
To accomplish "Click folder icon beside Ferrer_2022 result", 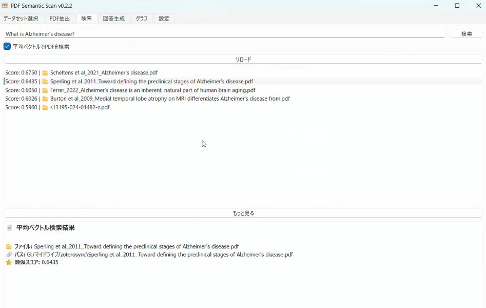I will 45,90.
